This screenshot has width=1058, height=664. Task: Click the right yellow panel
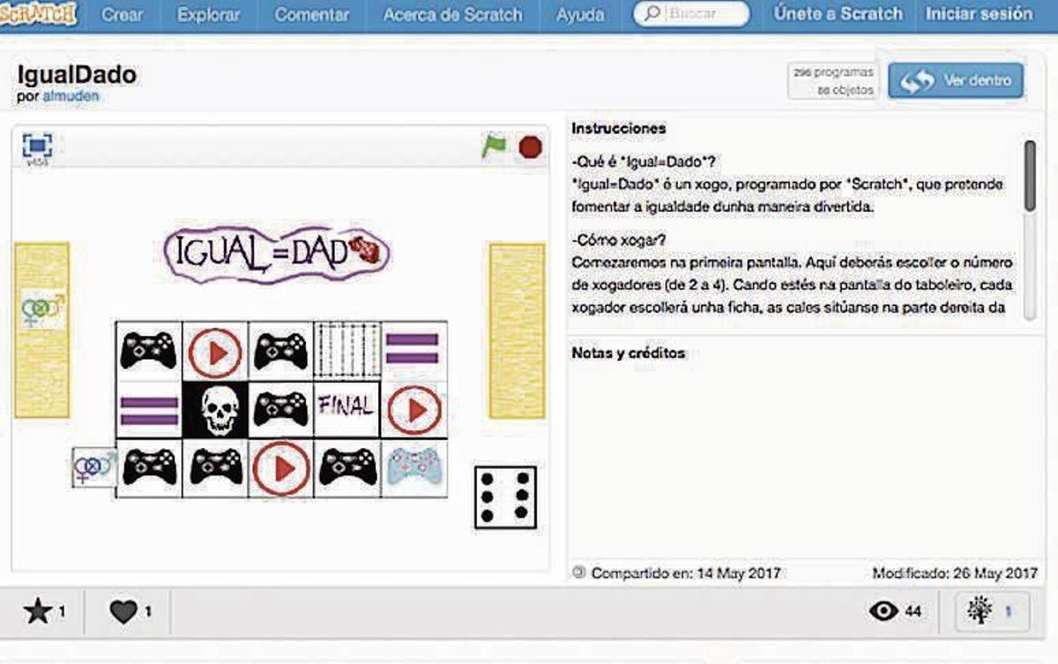point(518,331)
